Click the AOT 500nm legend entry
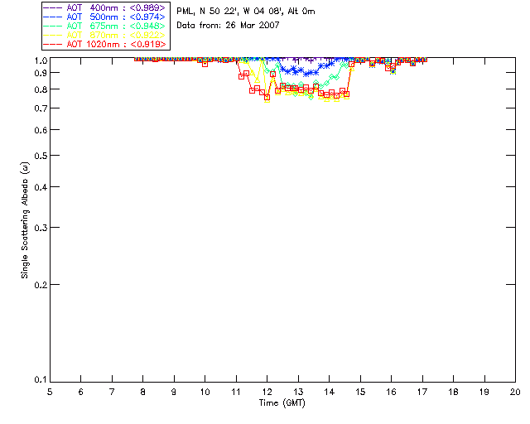 [x=104, y=17]
